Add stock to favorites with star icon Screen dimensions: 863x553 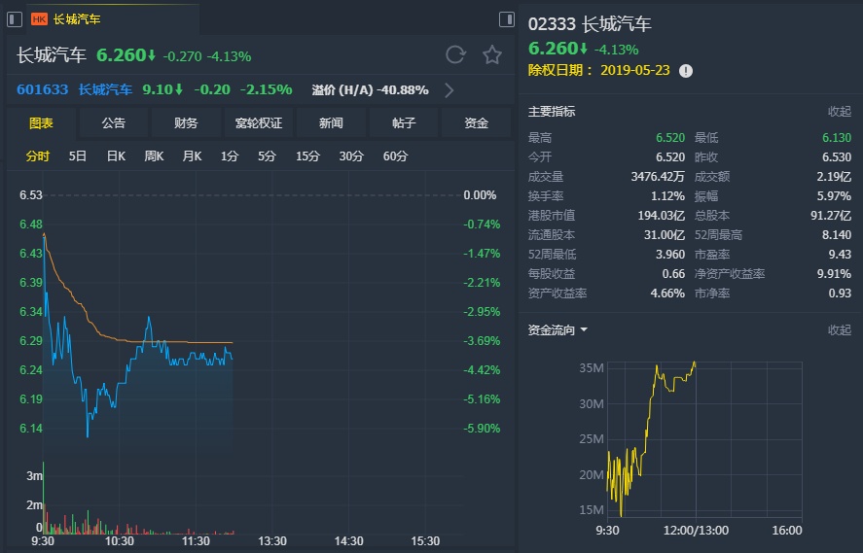[492, 54]
